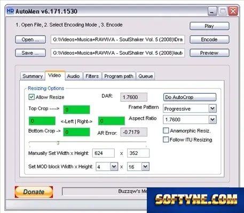Expand the Frame Pattern dropdown
Screen dimensions: 244x213
click(x=212, y=109)
